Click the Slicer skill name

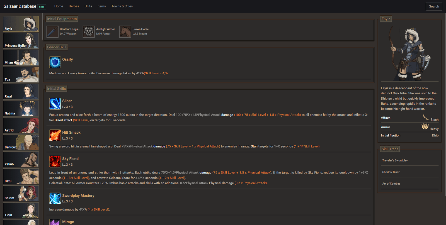point(67,101)
